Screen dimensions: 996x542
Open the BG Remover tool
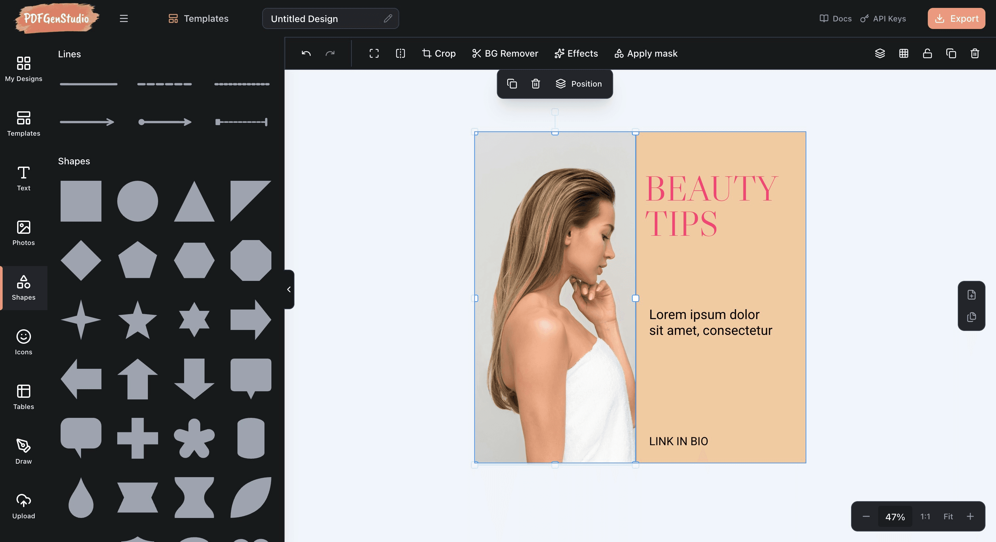505,54
